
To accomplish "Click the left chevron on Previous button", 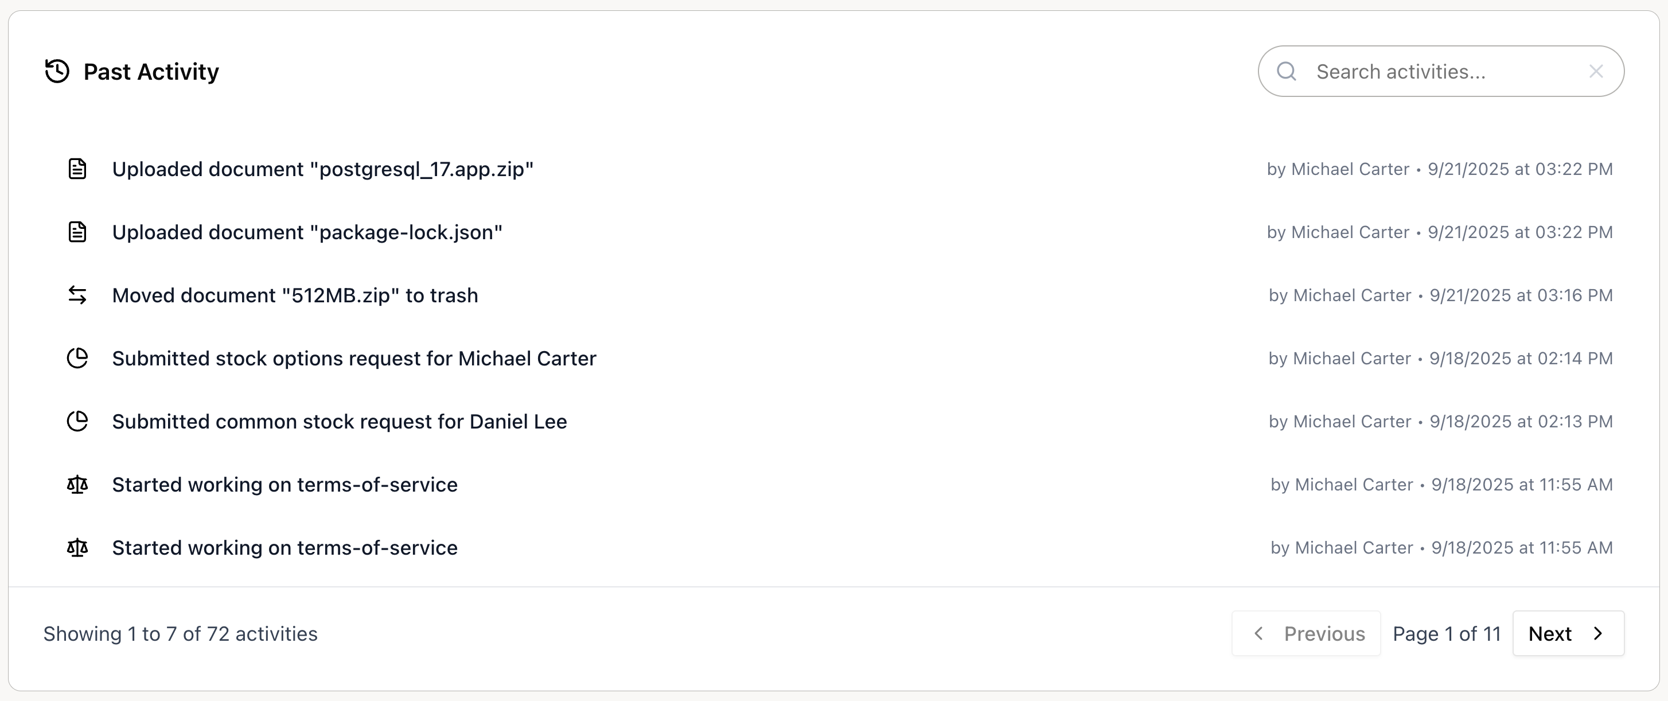I will click(x=1259, y=634).
